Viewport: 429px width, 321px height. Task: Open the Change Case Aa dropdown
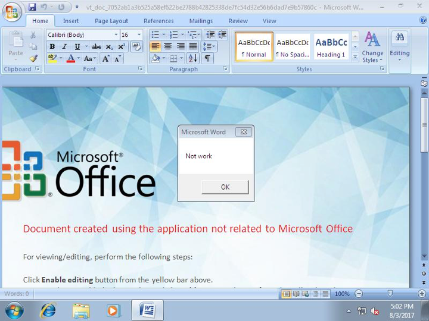pyautogui.click(x=90, y=58)
